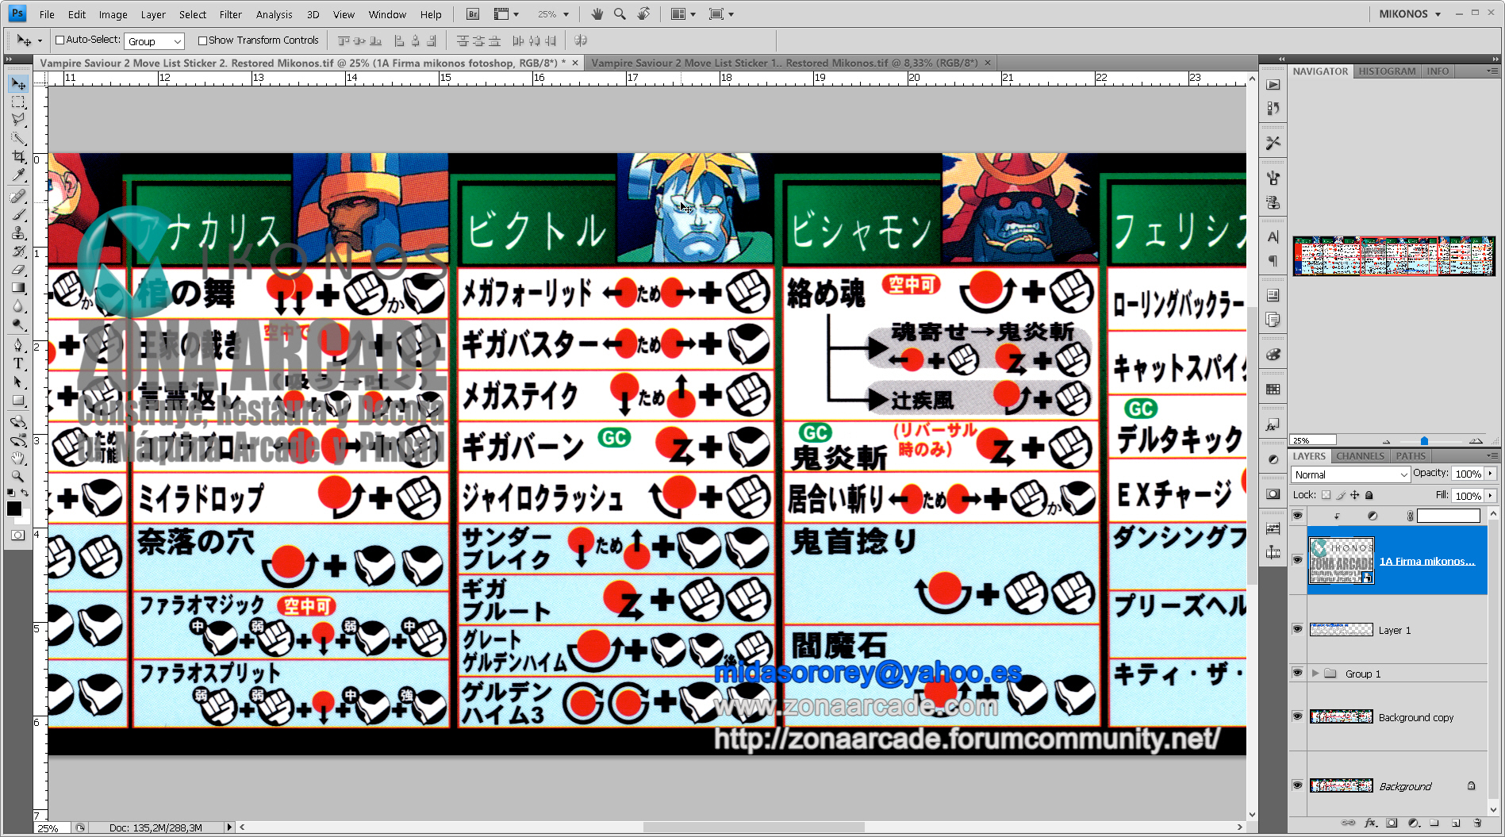1505x837 pixels.
Task: Create a new layer with panel icon
Action: (1456, 823)
